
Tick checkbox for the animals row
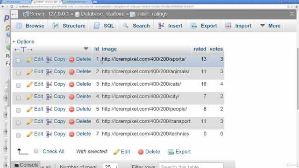[18, 73]
